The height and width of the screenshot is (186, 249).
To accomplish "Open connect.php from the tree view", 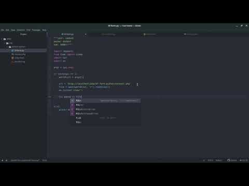I will coord(20,54).
